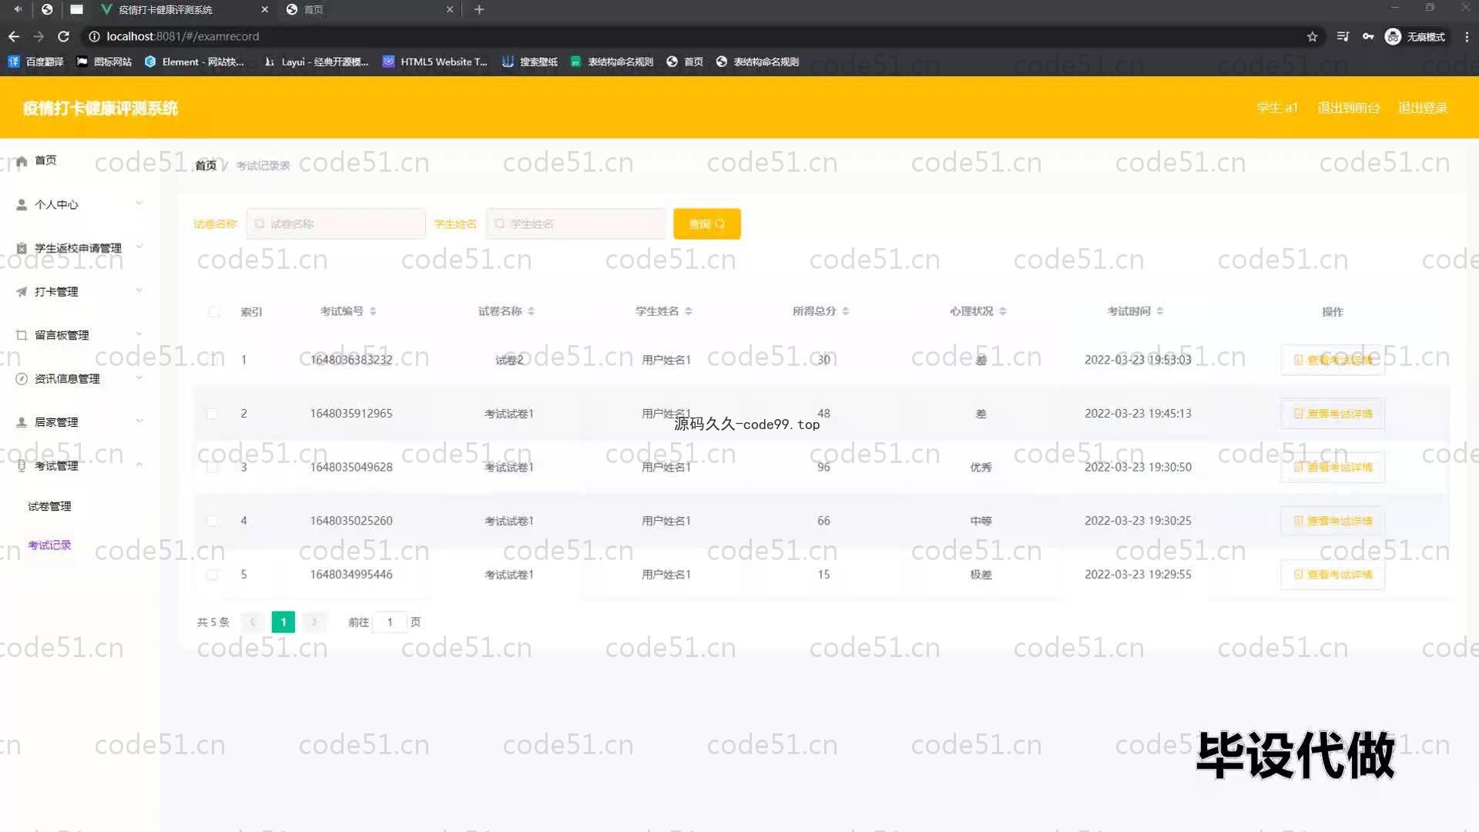Click pagination page 1 button
This screenshot has height=832, width=1479.
[x=283, y=622]
